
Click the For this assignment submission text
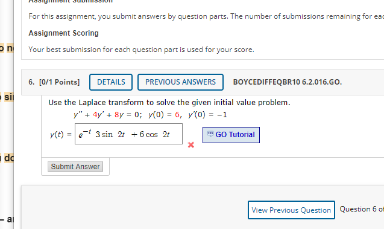(x=206, y=16)
